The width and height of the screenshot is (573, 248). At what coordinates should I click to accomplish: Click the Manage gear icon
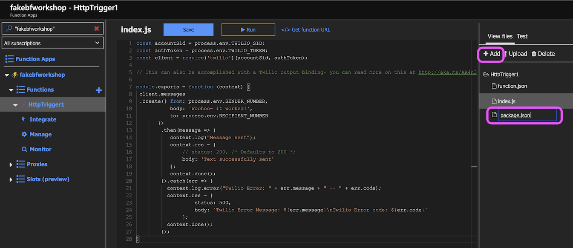[x=24, y=134]
